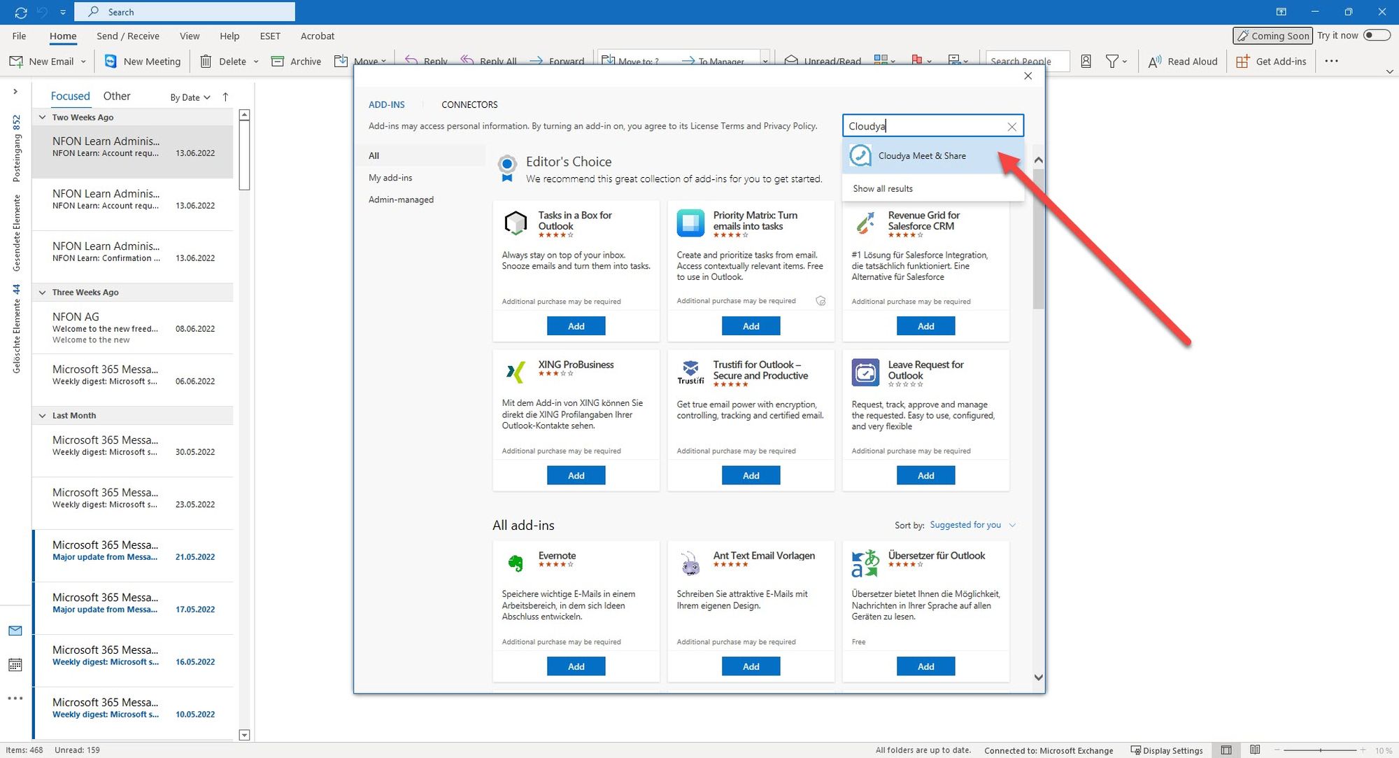Open the address book icon
This screenshot has width=1399, height=758.
pyautogui.click(x=1086, y=62)
